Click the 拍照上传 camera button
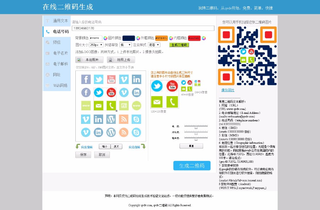This screenshot has height=210, width=320. [x=121, y=59]
